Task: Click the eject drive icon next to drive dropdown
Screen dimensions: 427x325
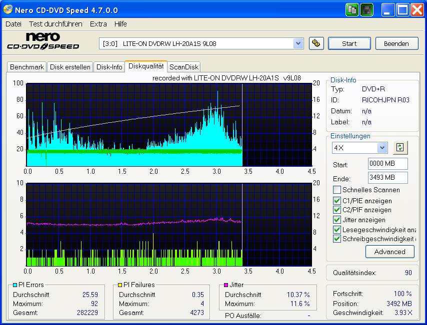Action: [316, 43]
